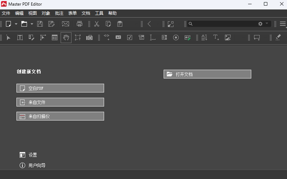Click the previous page arrow icon
The width and height of the screenshot is (287, 179).
click(149, 24)
